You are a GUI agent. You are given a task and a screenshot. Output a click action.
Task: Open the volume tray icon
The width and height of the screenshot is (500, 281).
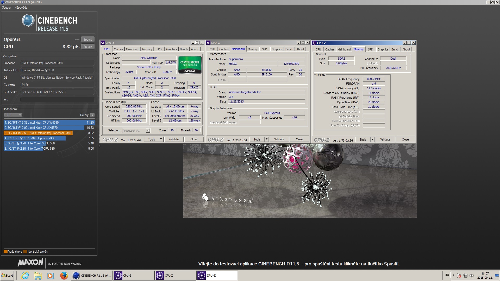471,276
